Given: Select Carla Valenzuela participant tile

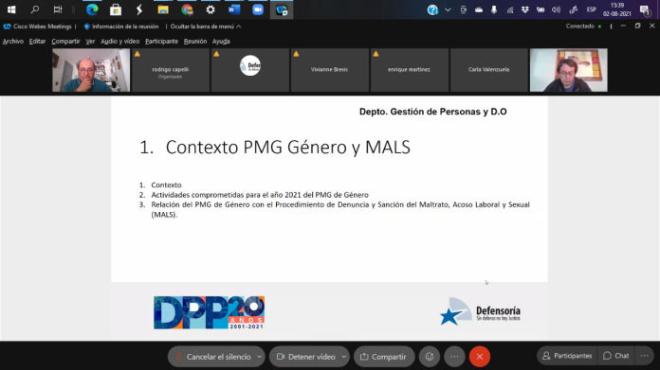Looking at the screenshot, I should [x=488, y=70].
